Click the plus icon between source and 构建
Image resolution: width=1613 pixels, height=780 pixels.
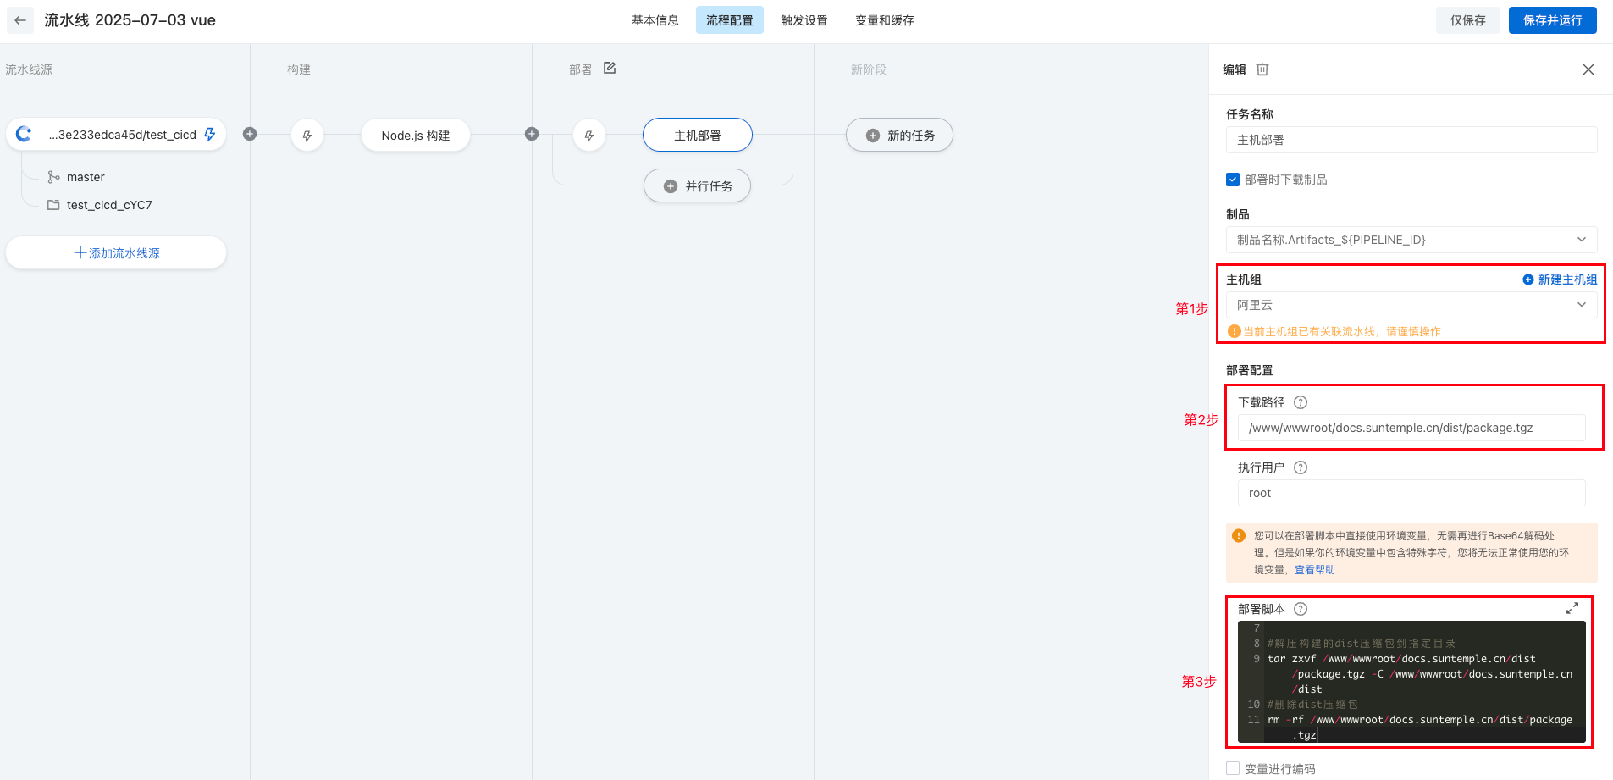(250, 134)
